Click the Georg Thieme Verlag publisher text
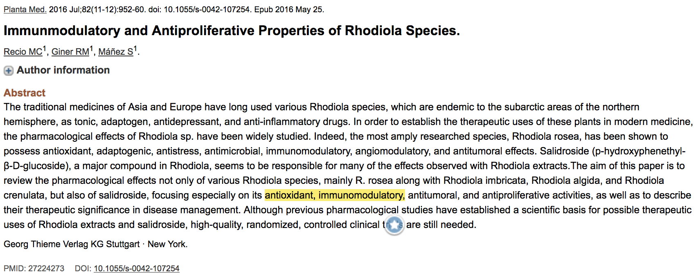Screen dimensions: 698x277 (72, 244)
